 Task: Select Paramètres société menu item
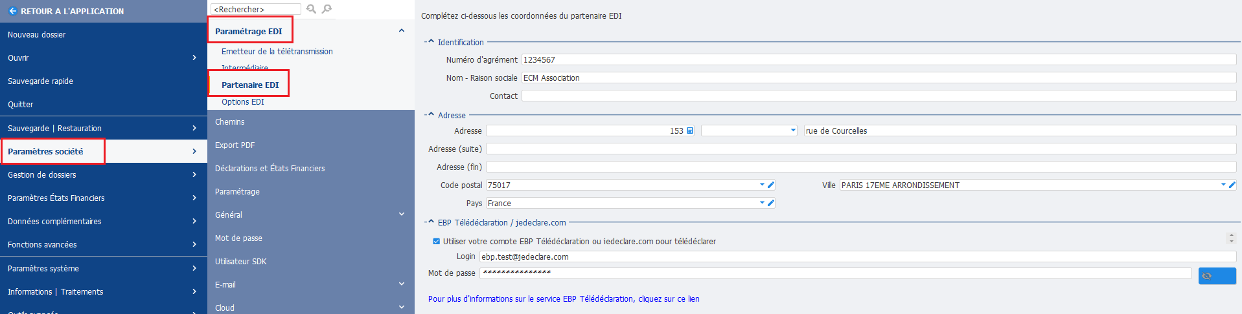[x=104, y=151]
